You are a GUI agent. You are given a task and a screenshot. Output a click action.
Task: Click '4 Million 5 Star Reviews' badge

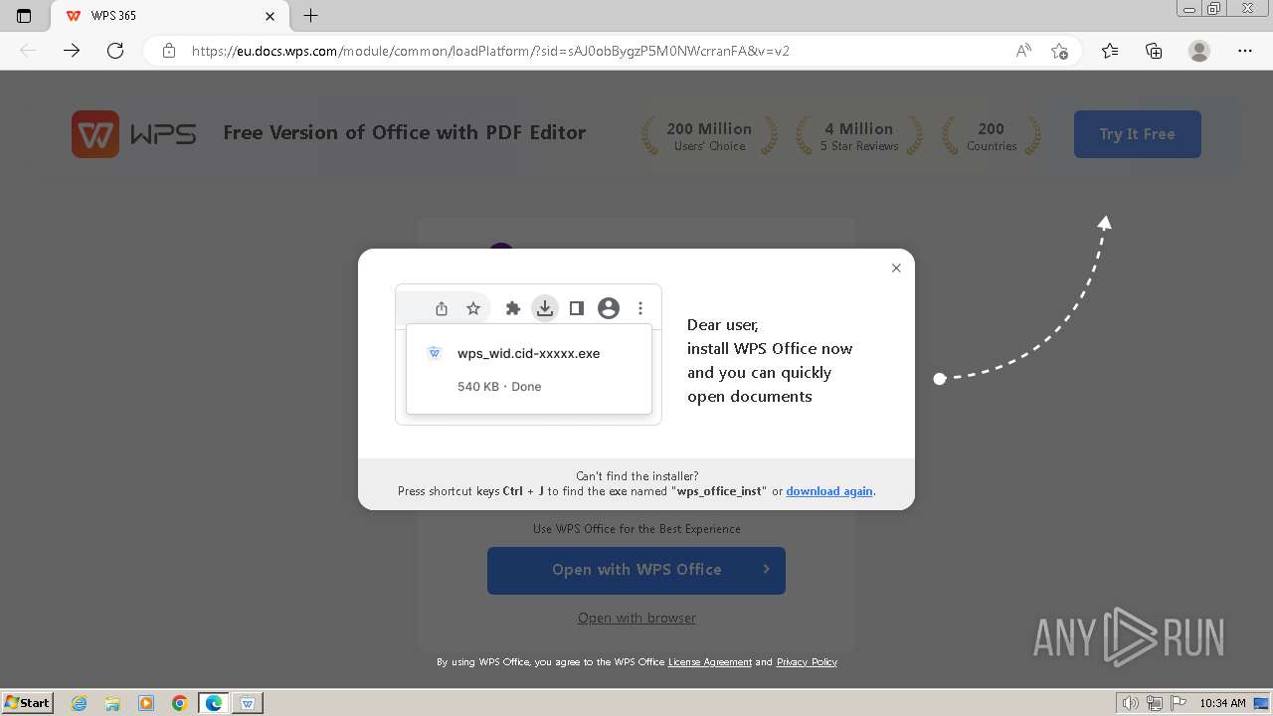(859, 136)
